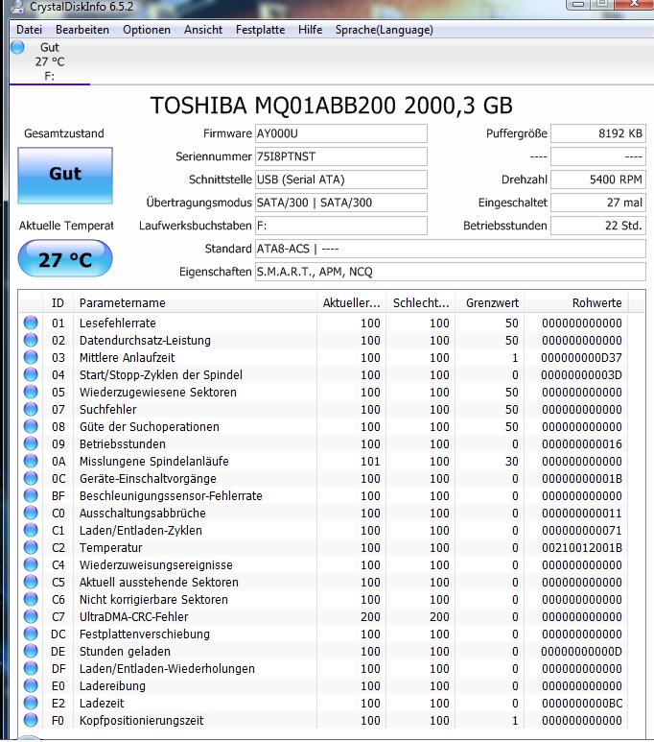This screenshot has height=742, width=654.
Task: Select the F: drive status orb at top
Action: pyautogui.click(x=17, y=47)
